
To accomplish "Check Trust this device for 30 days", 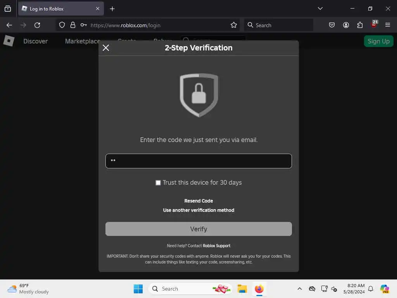I will click(158, 183).
